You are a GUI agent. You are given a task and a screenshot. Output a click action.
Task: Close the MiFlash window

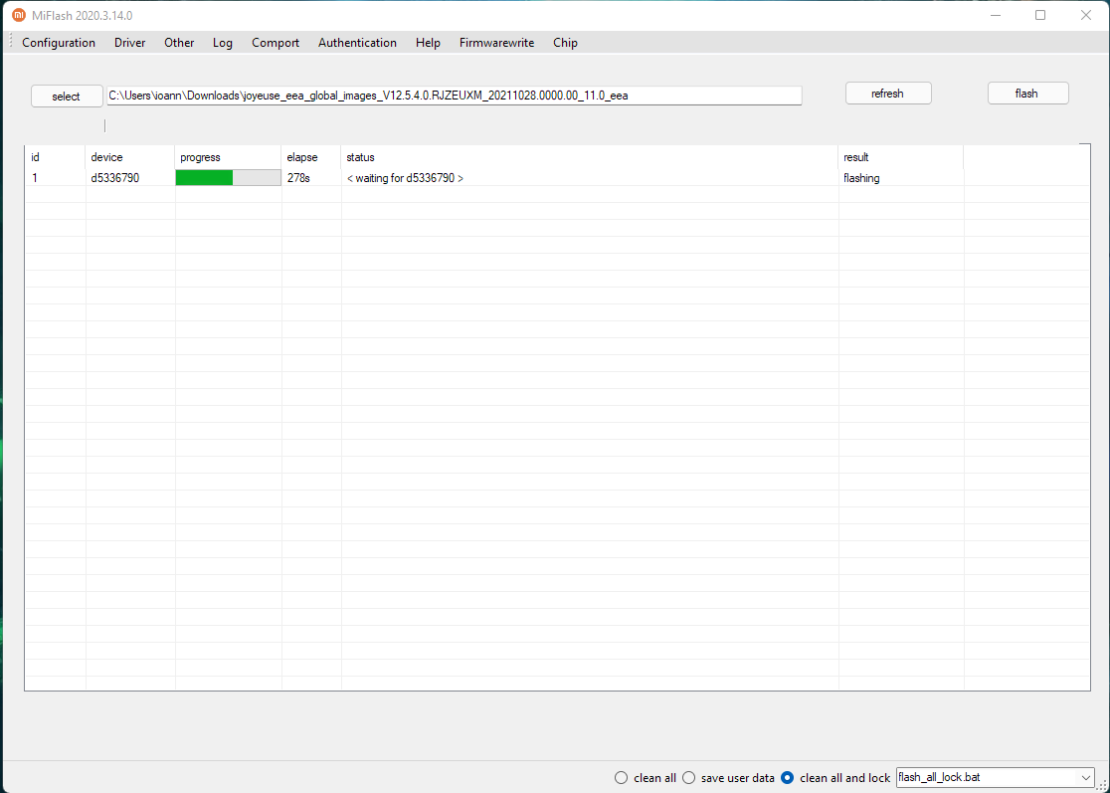[1086, 15]
